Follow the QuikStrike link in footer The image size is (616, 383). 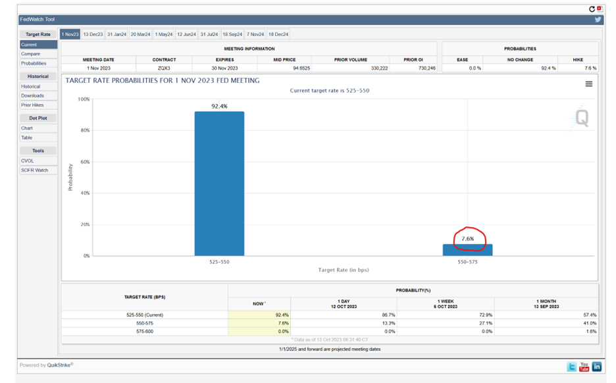pos(60,365)
